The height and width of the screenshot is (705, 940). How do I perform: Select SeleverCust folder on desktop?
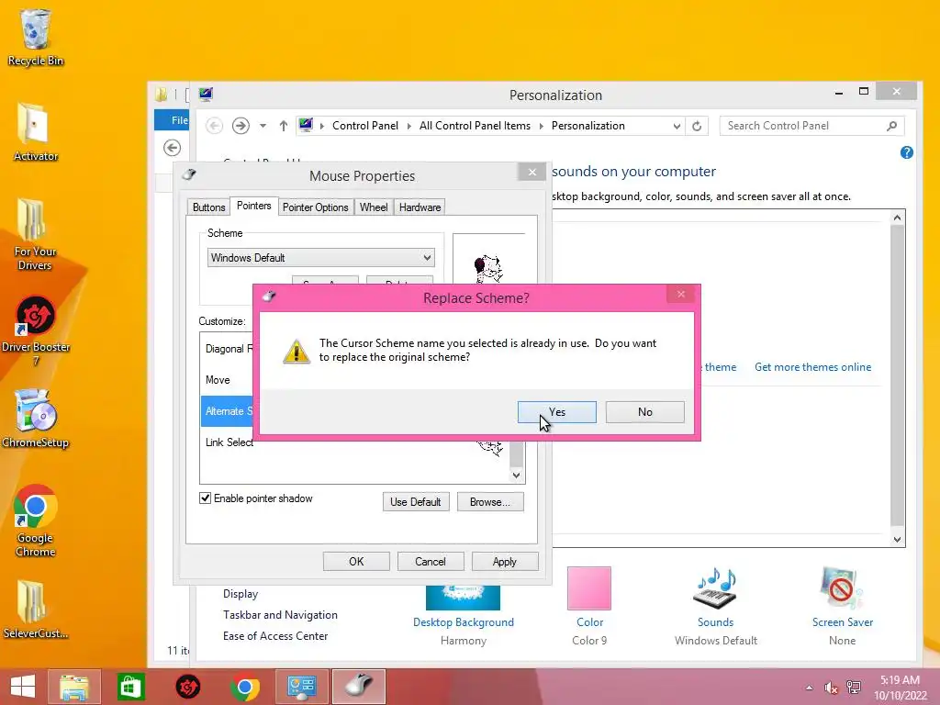point(36,610)
